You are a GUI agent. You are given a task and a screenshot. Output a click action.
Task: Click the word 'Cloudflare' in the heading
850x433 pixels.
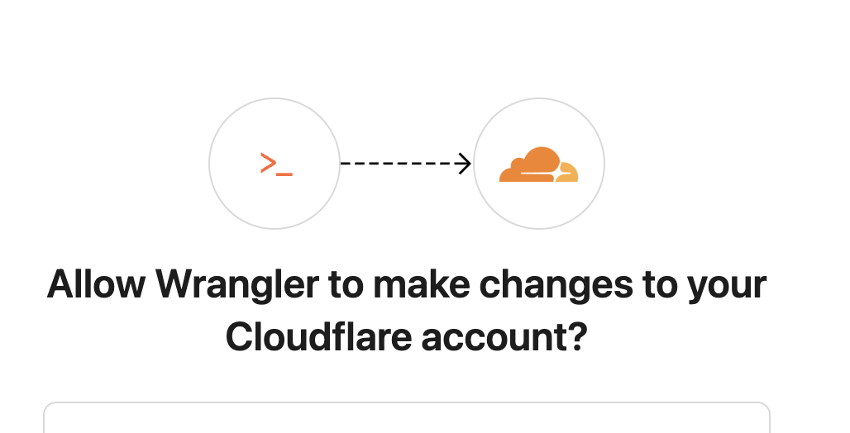318,337
